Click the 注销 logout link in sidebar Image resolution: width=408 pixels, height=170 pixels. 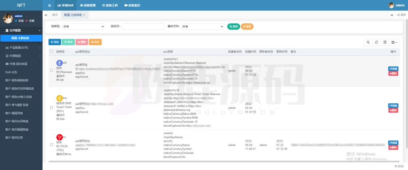click(29, 21)
